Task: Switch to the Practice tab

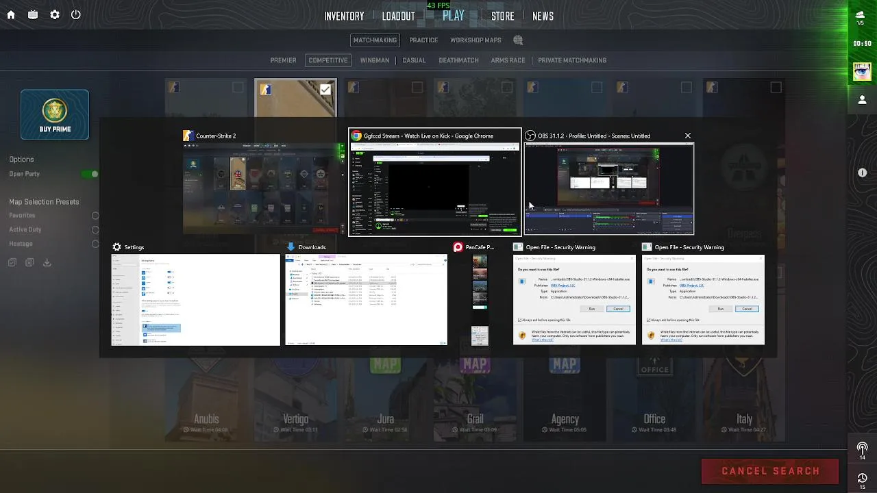Action: pos(423,40)
